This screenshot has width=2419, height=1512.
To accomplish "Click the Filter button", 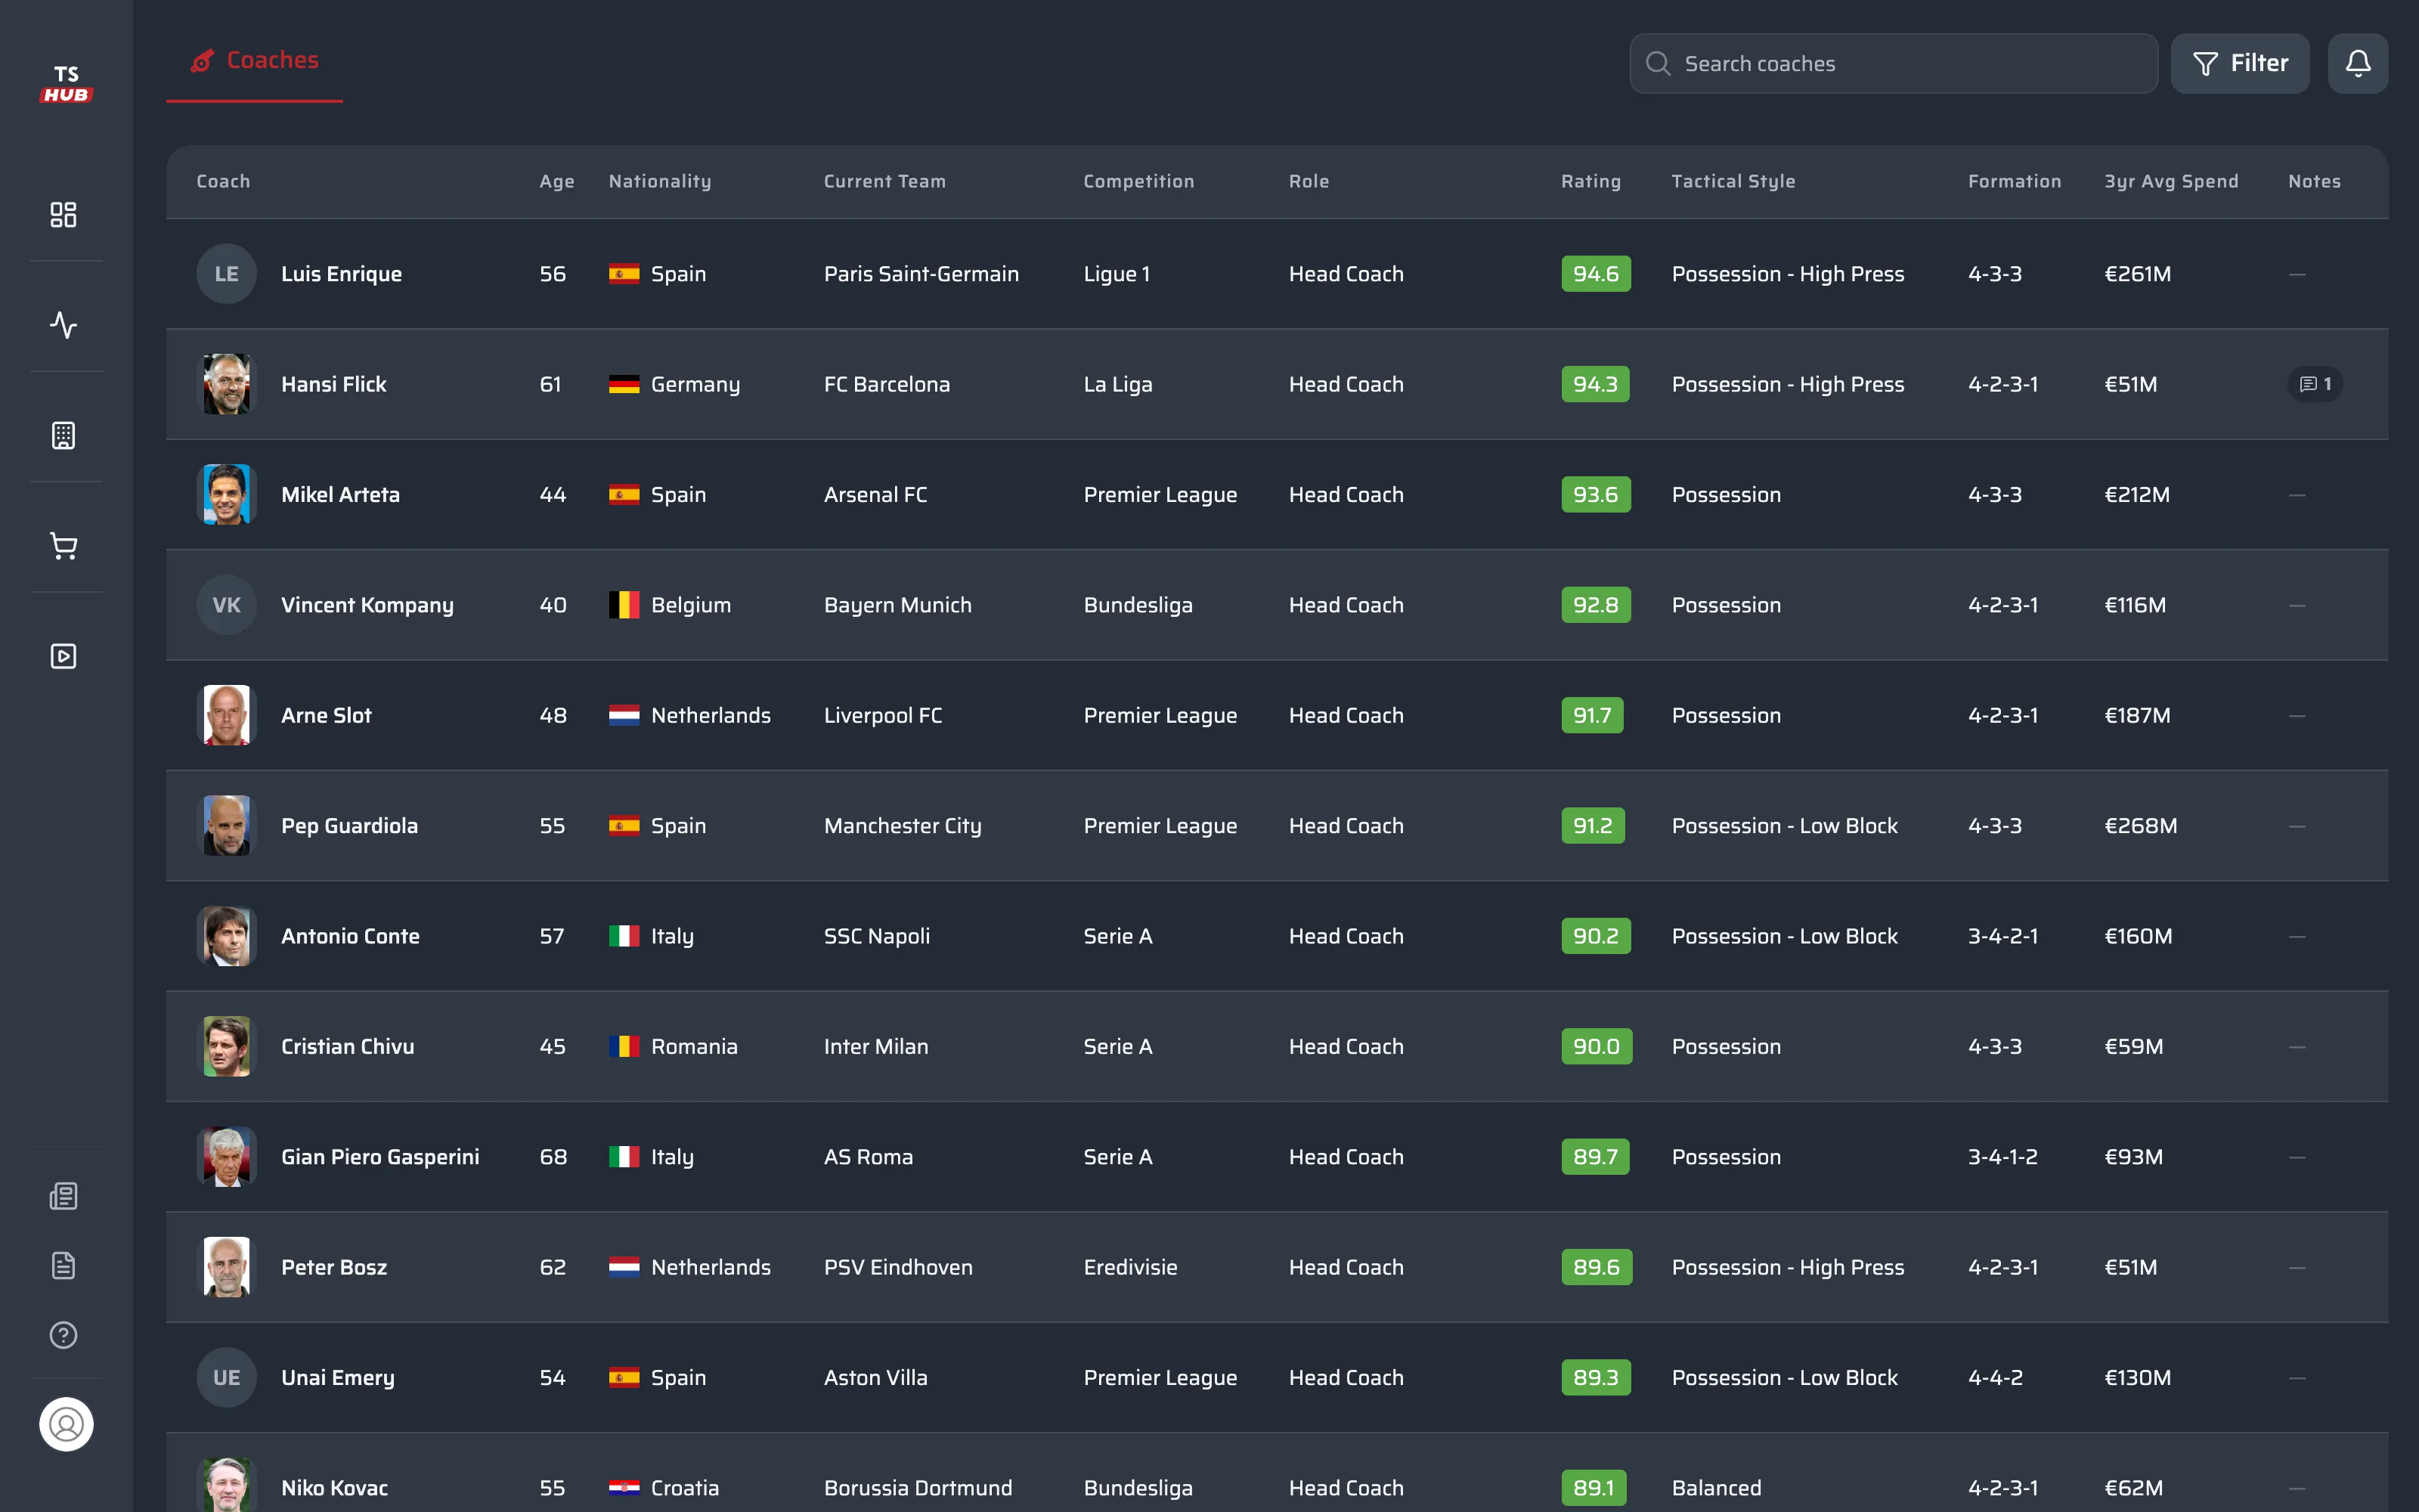I will [2240, 63].
